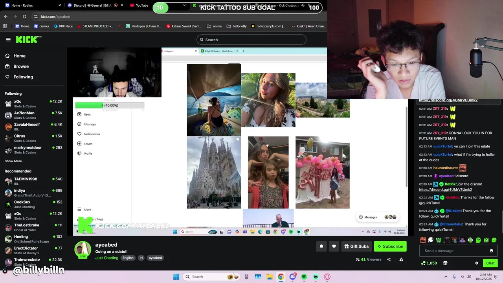Open Opera GX from the Windows taskbar
503x283 pixels.
327,277
